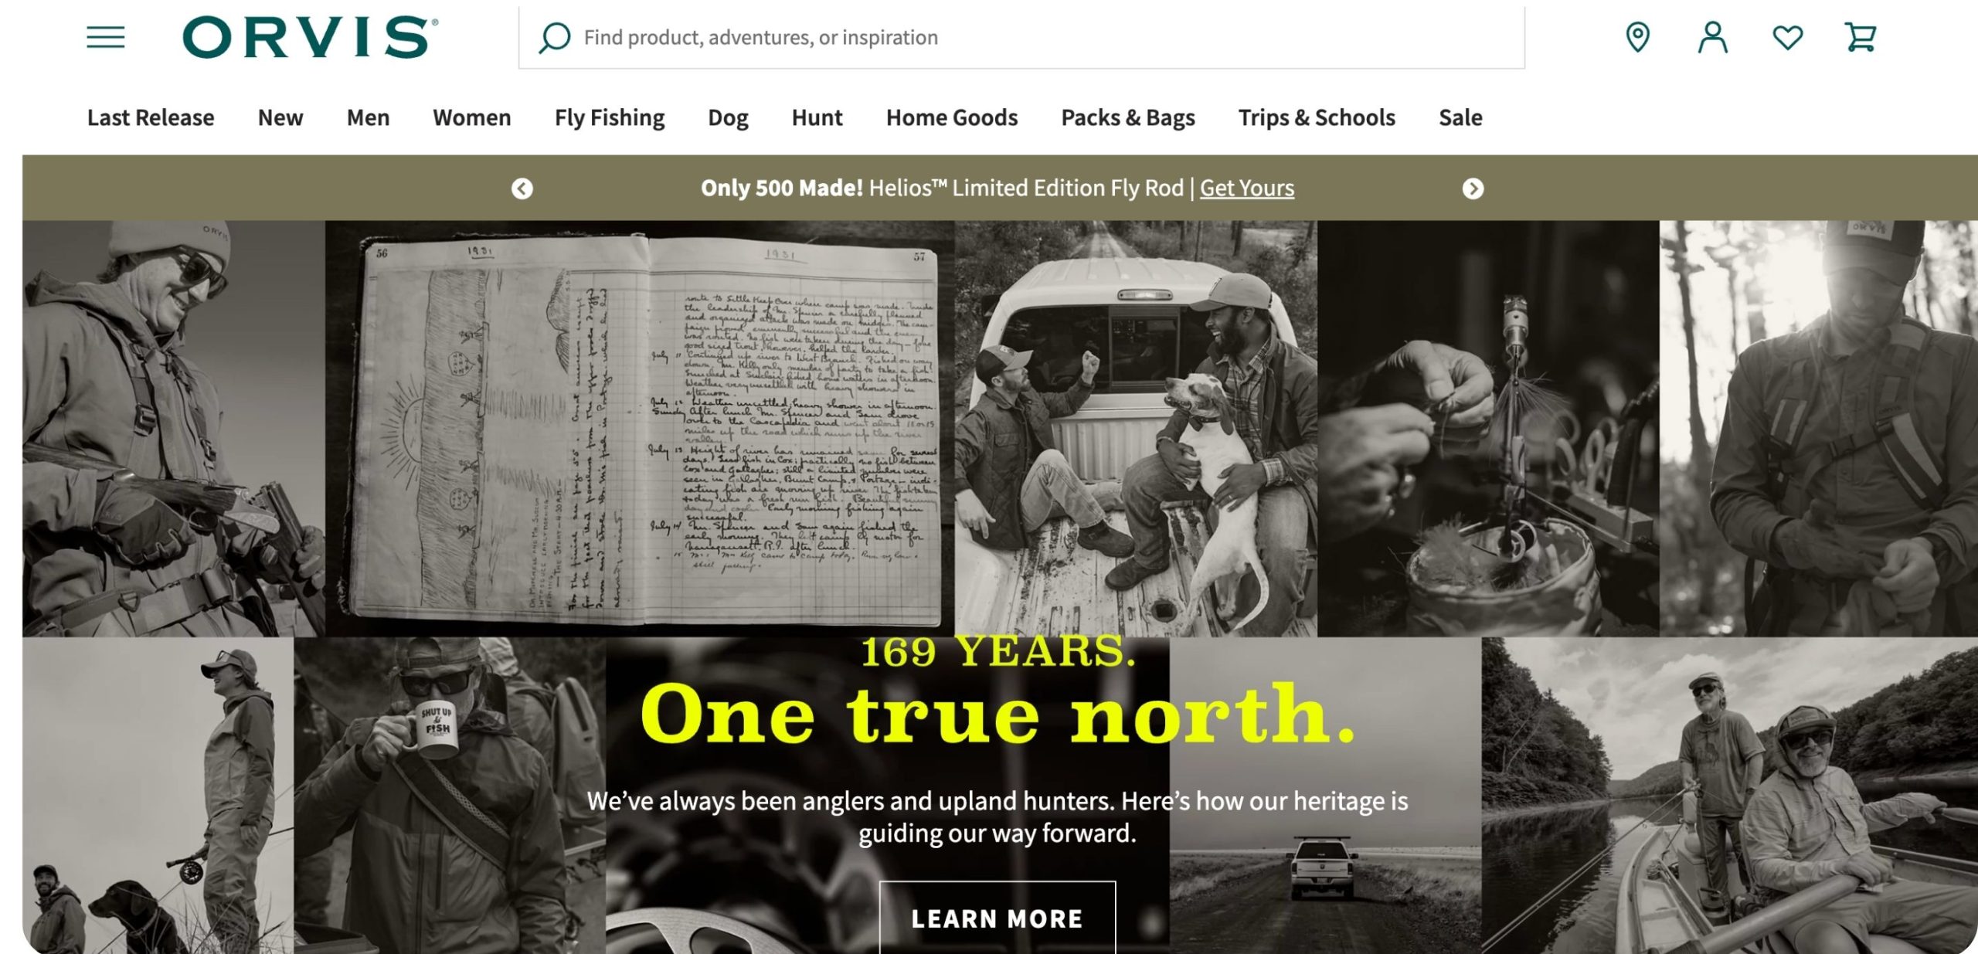Open the hamburger menu icon

106,37
